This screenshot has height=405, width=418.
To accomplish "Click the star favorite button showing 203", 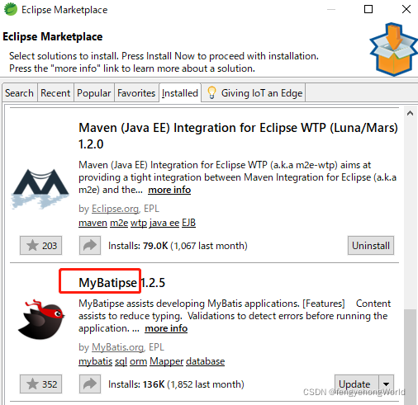I will (x=40, y=245).
